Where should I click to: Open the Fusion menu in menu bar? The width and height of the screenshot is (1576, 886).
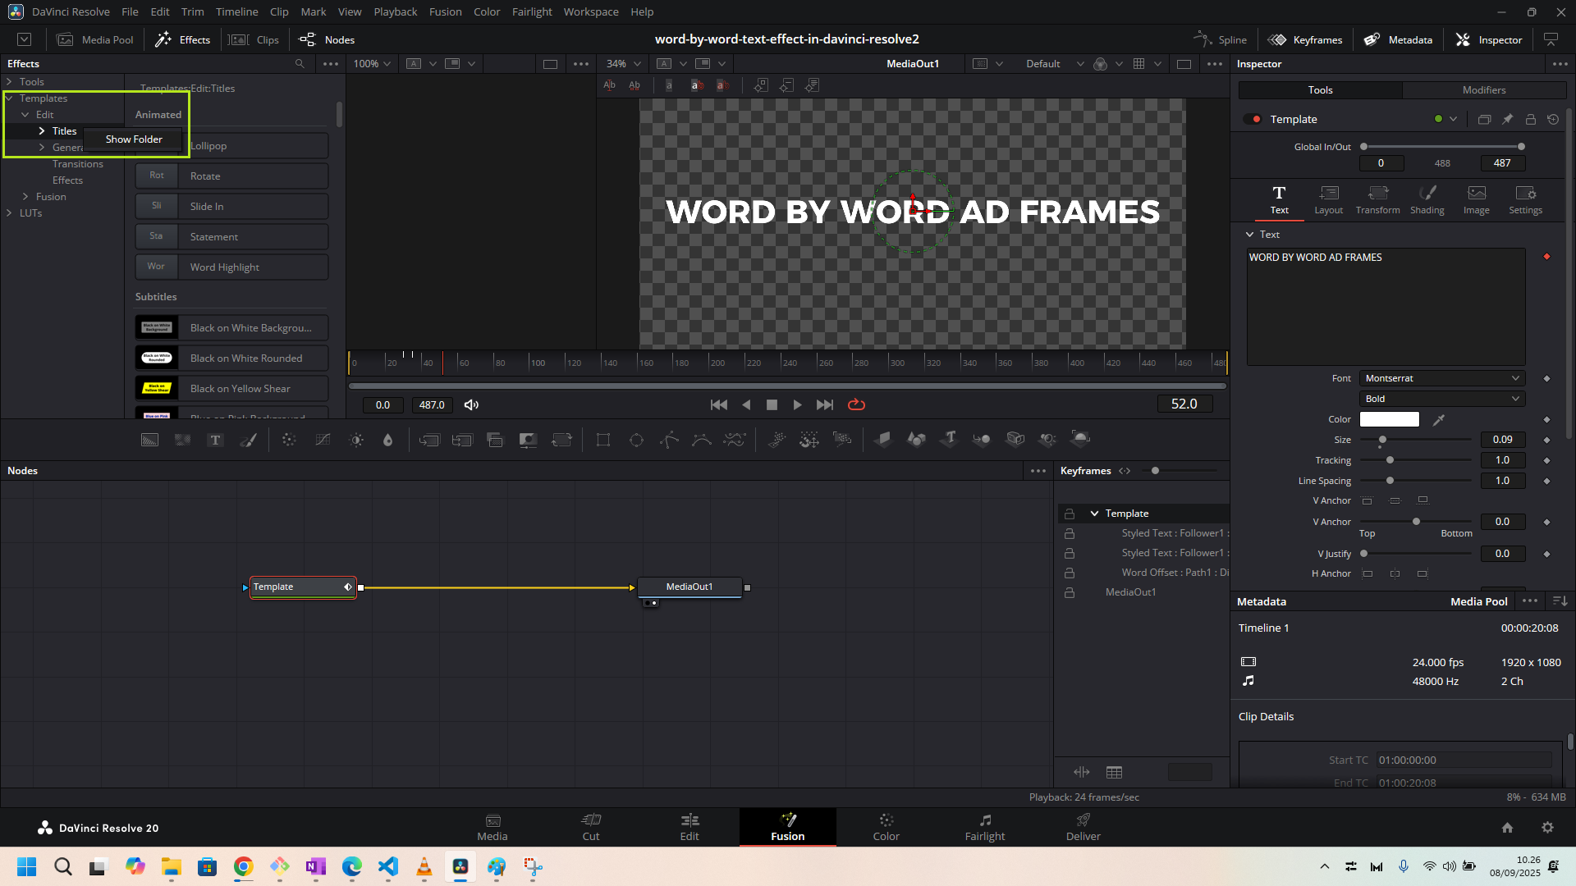tap(445, 11)
